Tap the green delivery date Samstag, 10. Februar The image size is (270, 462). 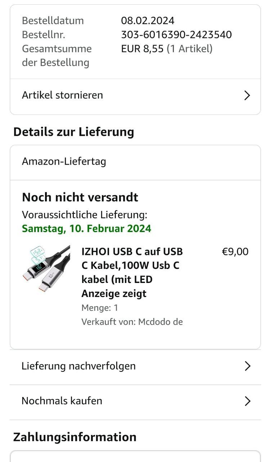click(x=86, y=228)
